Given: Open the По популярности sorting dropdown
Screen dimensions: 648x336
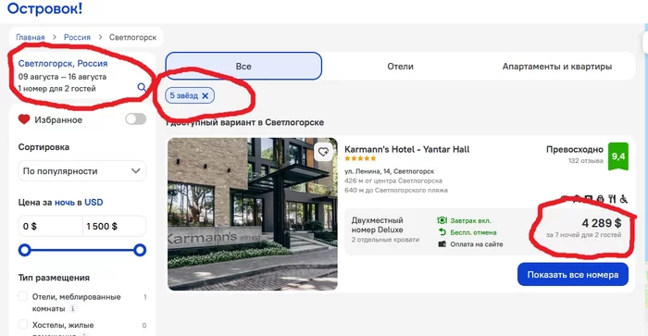Looking at the screenshot, I should 81,170.
